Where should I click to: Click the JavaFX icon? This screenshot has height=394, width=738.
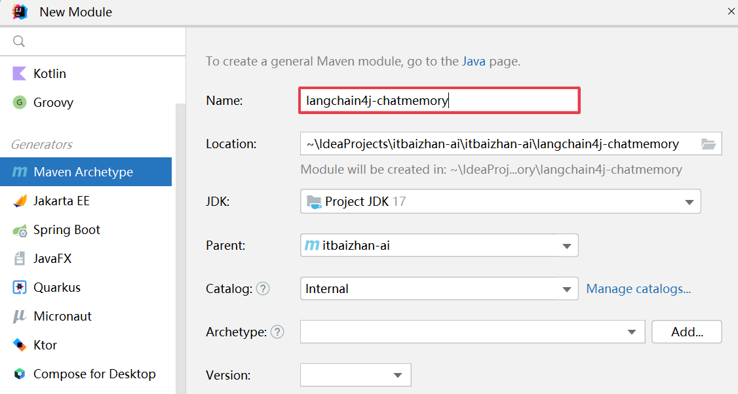(19, 258)
